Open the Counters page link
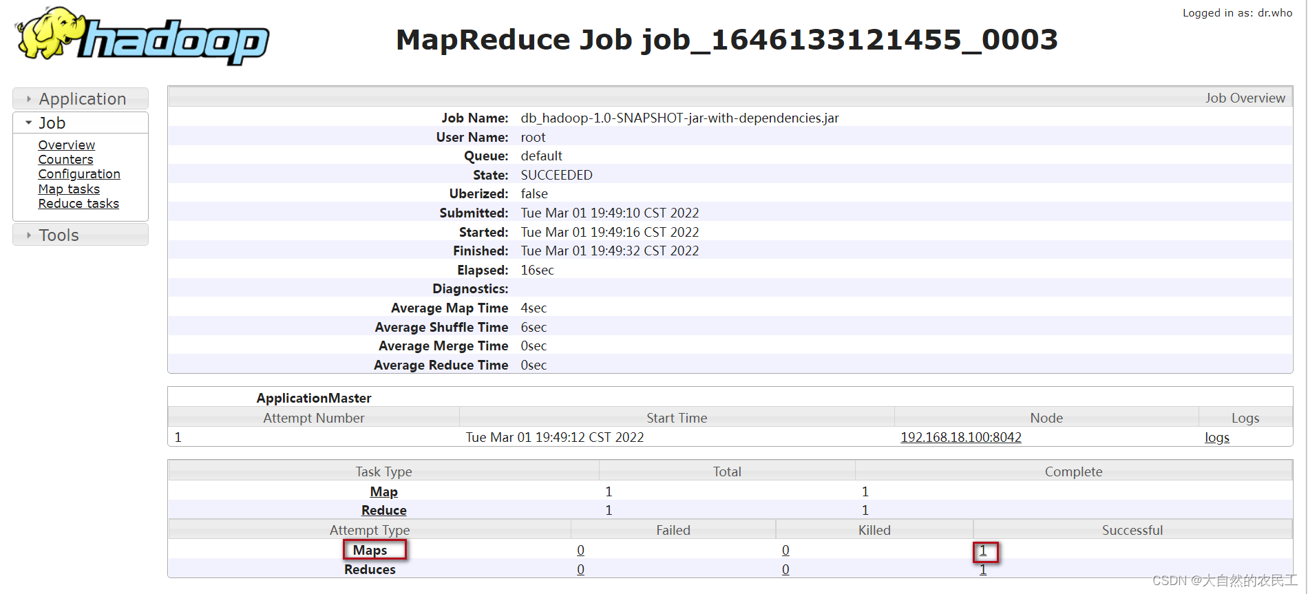 [65, 160]
